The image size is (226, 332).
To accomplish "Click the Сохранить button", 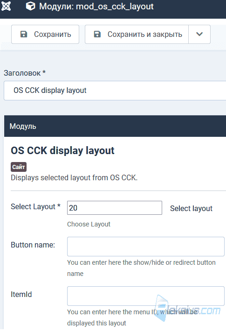I will coord(45,34).
